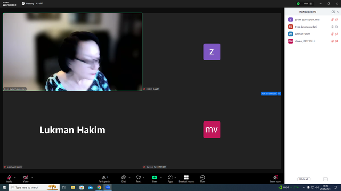The height and width of the screenshot is (191, 341).
Task: Click camera icon for trees kusumawardani
Action: (337, 27)
